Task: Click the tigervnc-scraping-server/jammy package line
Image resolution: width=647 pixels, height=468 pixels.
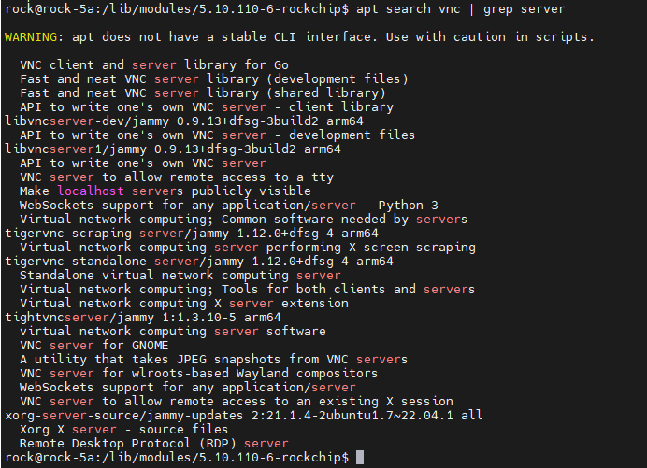Action: coord(192,234)
